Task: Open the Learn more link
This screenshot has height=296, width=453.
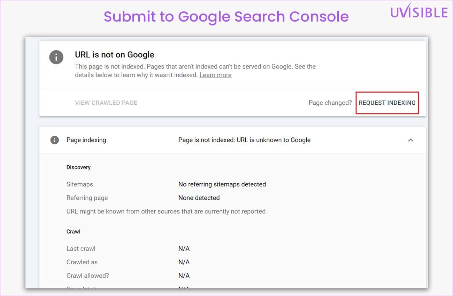Action: (215, 75)
